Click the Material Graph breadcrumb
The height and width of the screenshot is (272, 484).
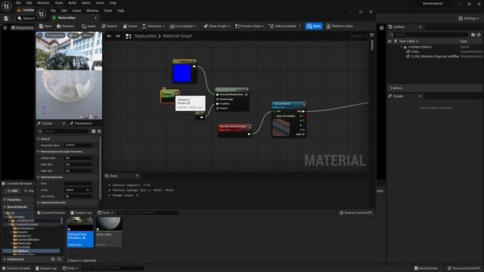tap(178, 36)
